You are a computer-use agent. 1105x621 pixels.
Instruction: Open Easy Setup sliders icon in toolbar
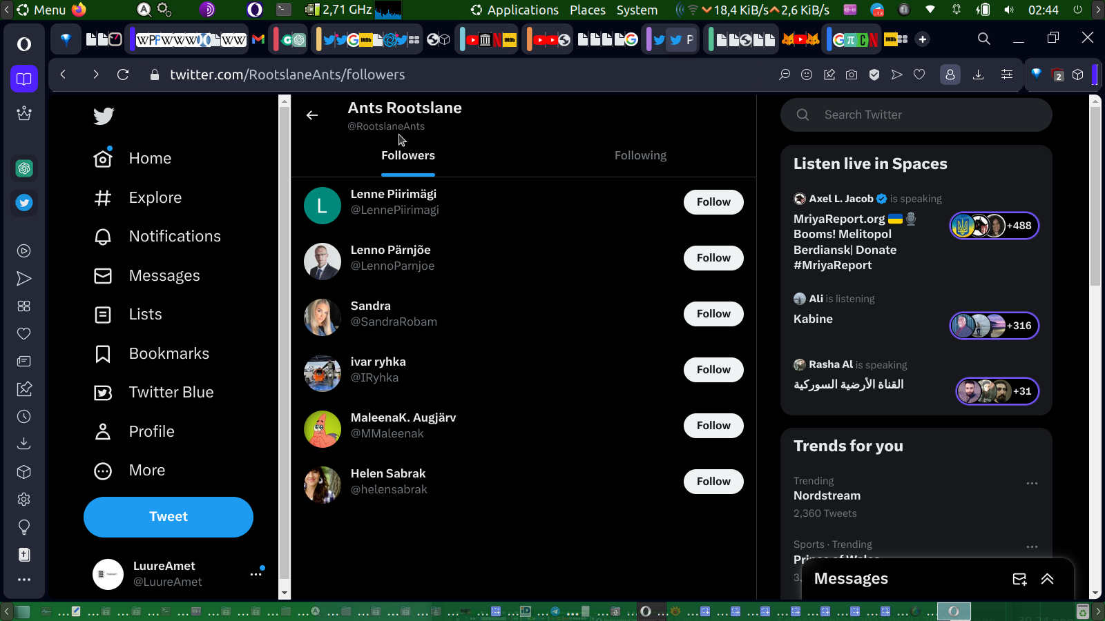[x=1007, y=75]
